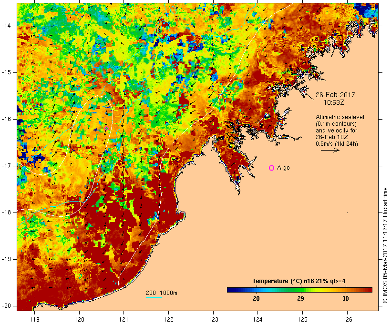Click the 124 longitude axis label
The width and height of the screenshot is (391, 324).
pyautogui.click(x=257, y=319)
